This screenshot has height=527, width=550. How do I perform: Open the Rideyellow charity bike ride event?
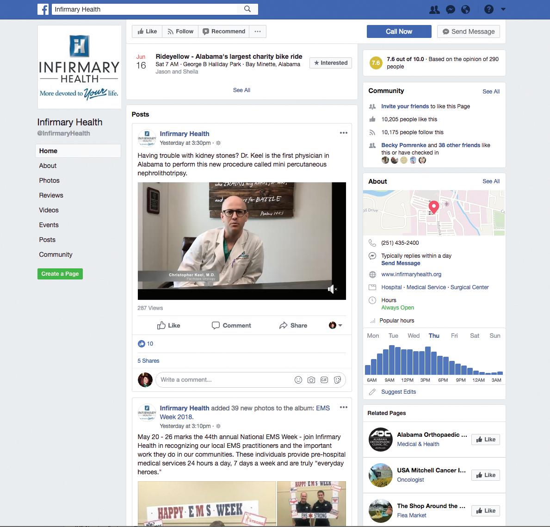coord(229,56)
